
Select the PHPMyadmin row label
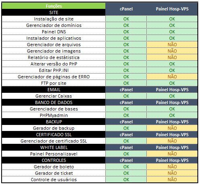click(x=54, y=115)
